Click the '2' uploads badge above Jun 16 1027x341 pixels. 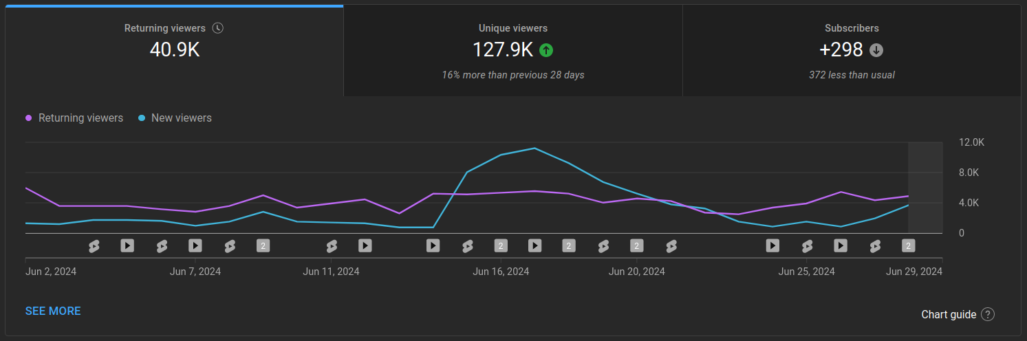(x=501, y=245)
